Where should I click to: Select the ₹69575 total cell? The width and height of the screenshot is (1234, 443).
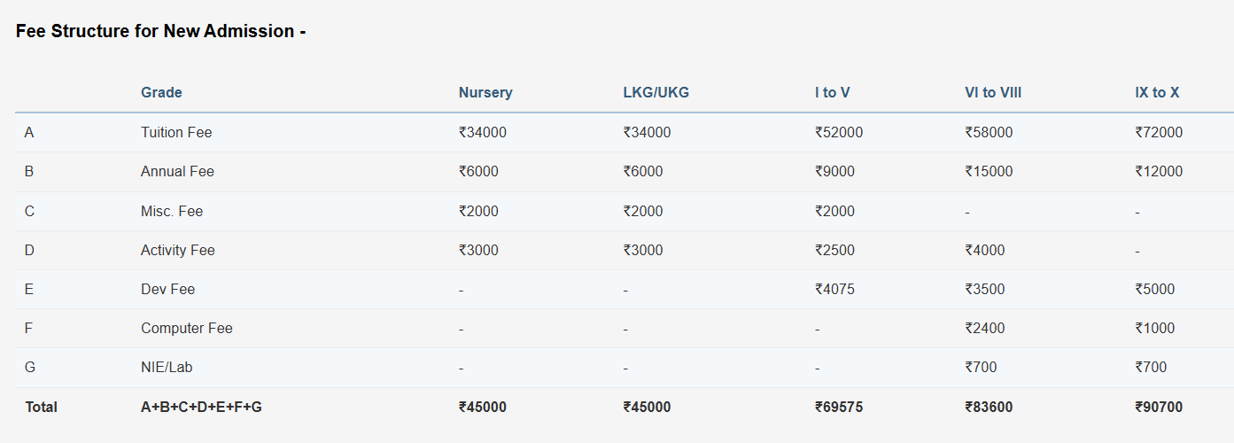839,407
